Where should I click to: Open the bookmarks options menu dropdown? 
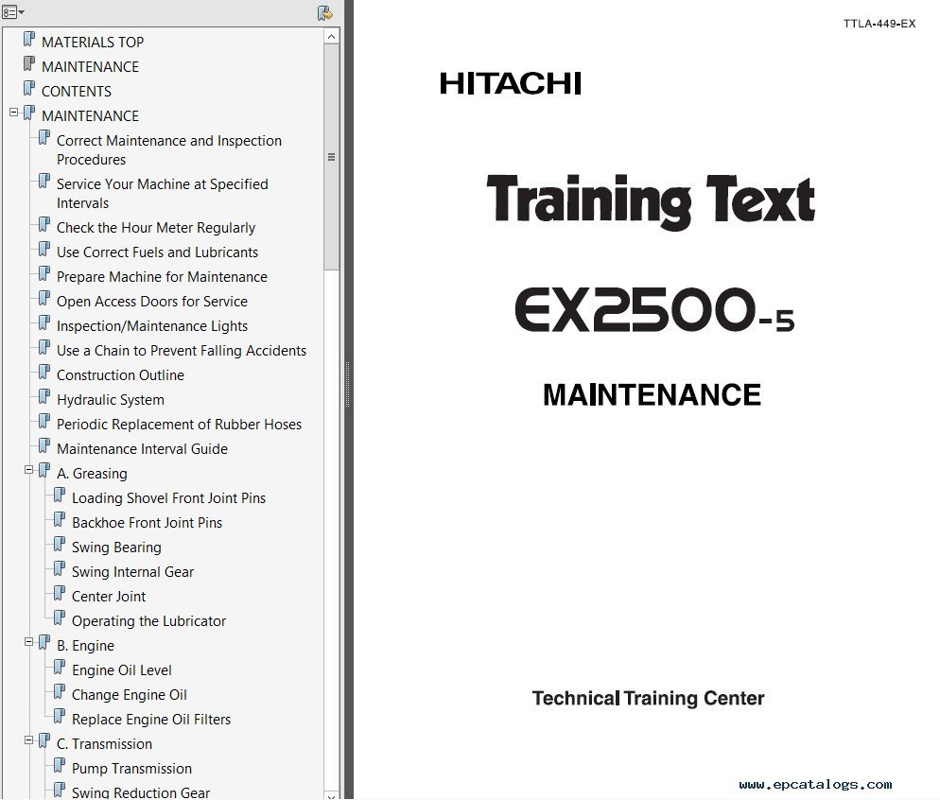[13, 12]
